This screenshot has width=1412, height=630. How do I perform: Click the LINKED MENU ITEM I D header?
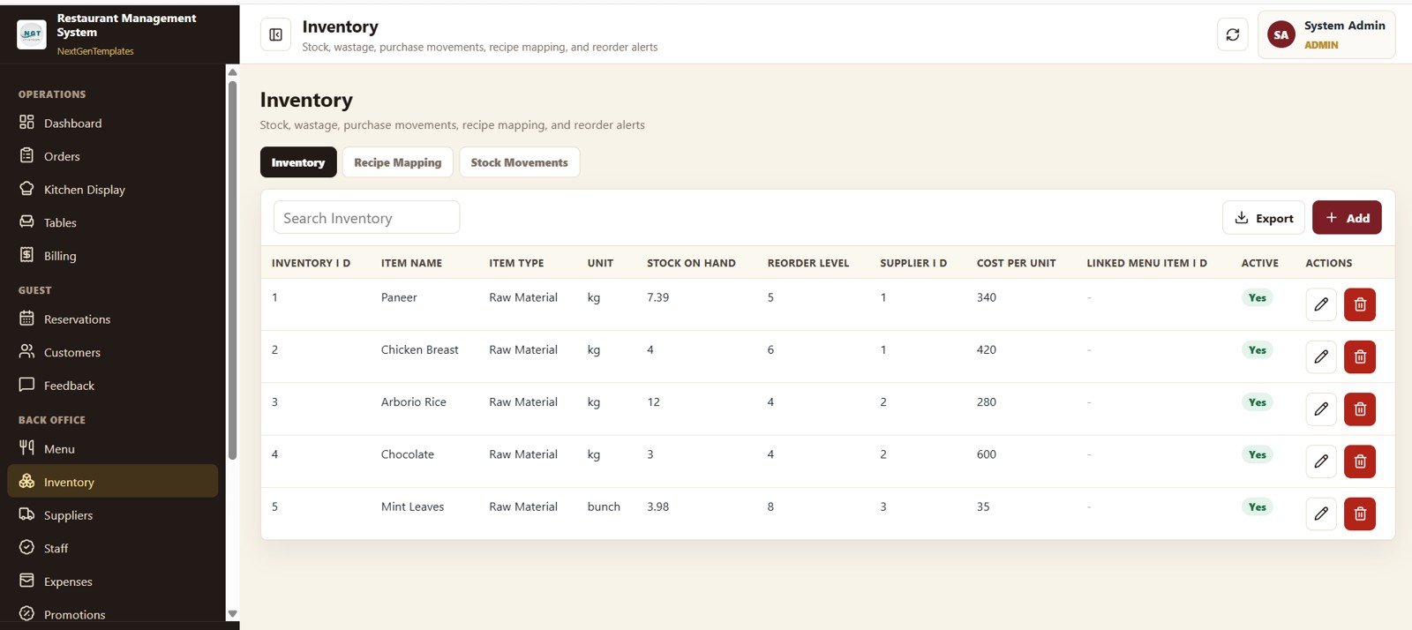(1146, 263)
